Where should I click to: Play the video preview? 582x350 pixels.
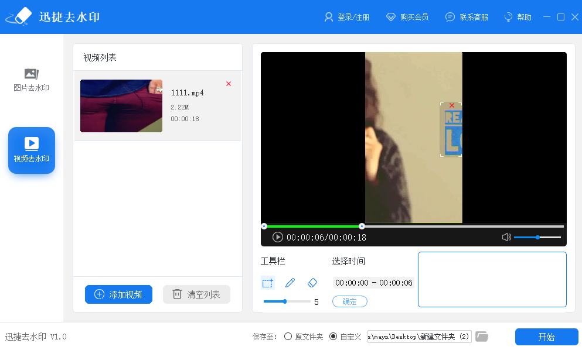[277, 237]
